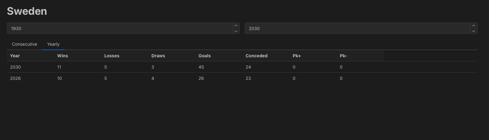Sort by the Losses column header
The image size is (489, 140).
(112, 56)
